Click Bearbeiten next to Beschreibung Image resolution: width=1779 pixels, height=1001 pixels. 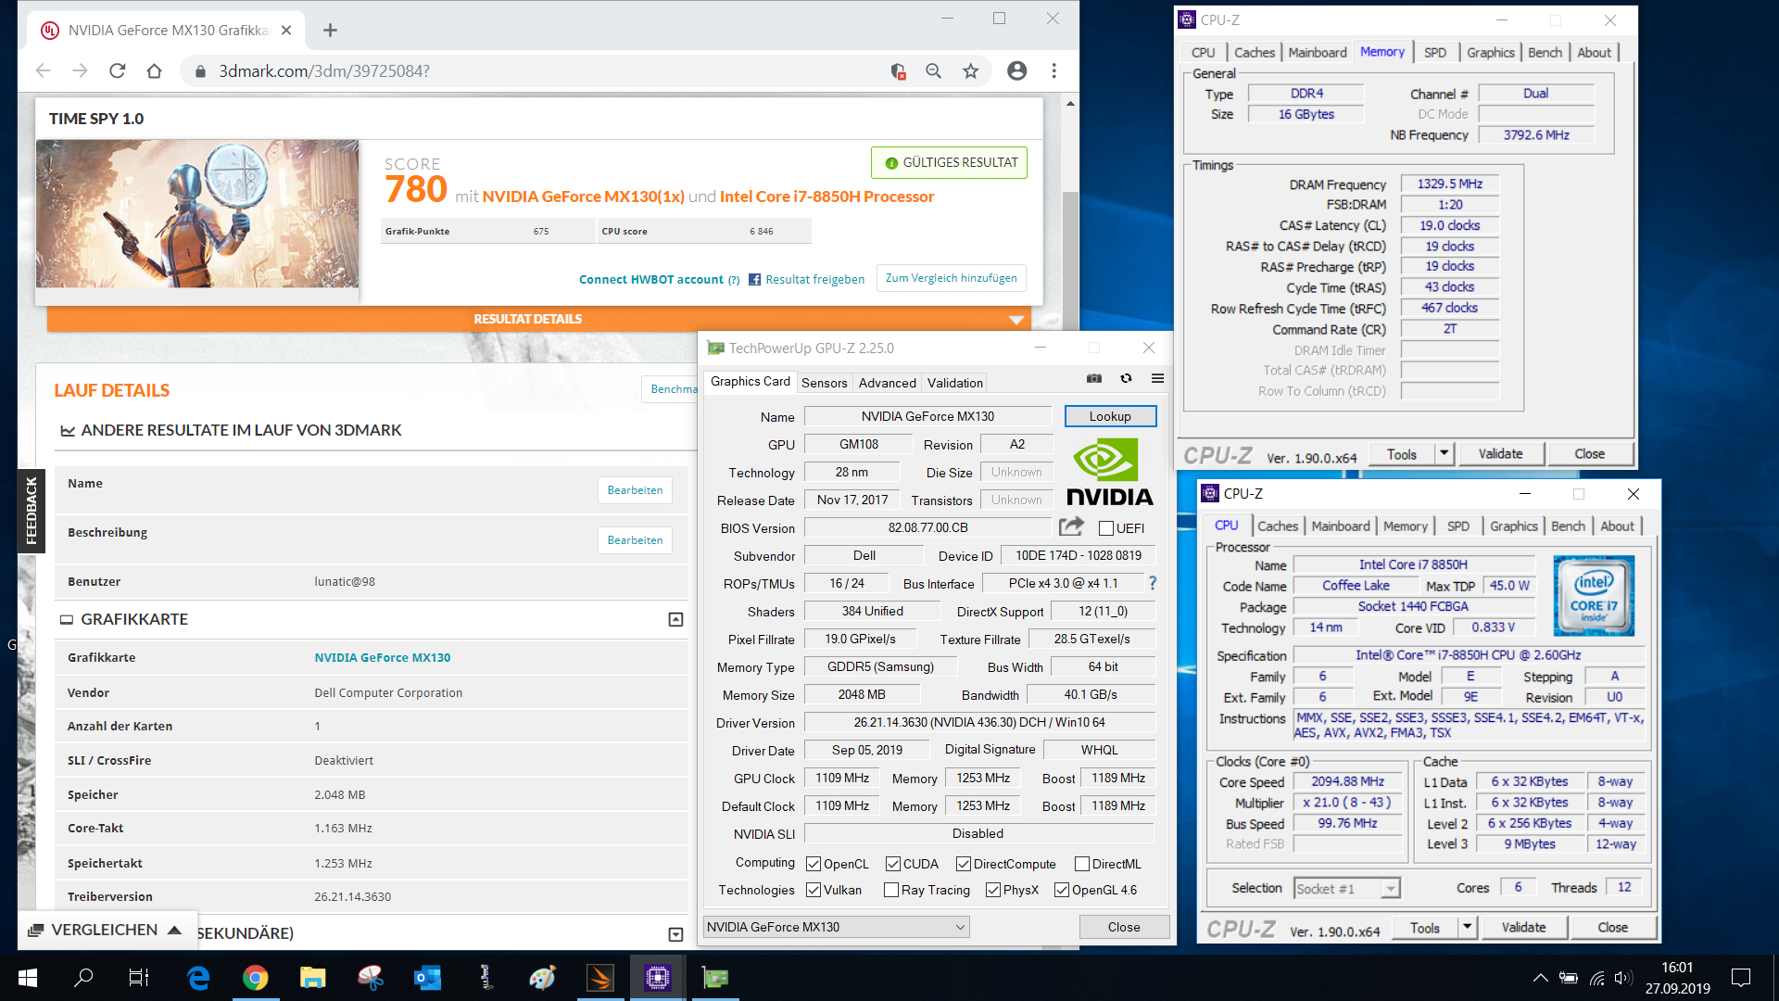point(635,539)
